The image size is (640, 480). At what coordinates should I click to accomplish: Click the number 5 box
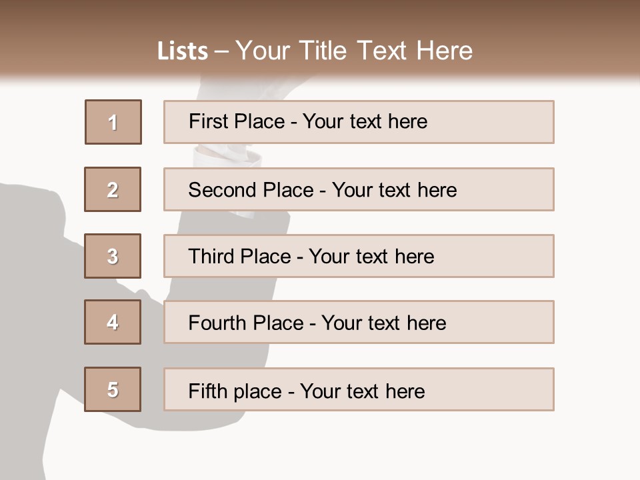(113, 389)
